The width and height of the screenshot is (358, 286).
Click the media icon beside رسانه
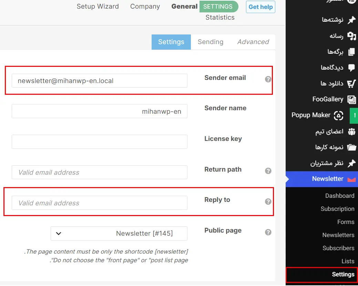pyautogui.click(x=351, y=36)
